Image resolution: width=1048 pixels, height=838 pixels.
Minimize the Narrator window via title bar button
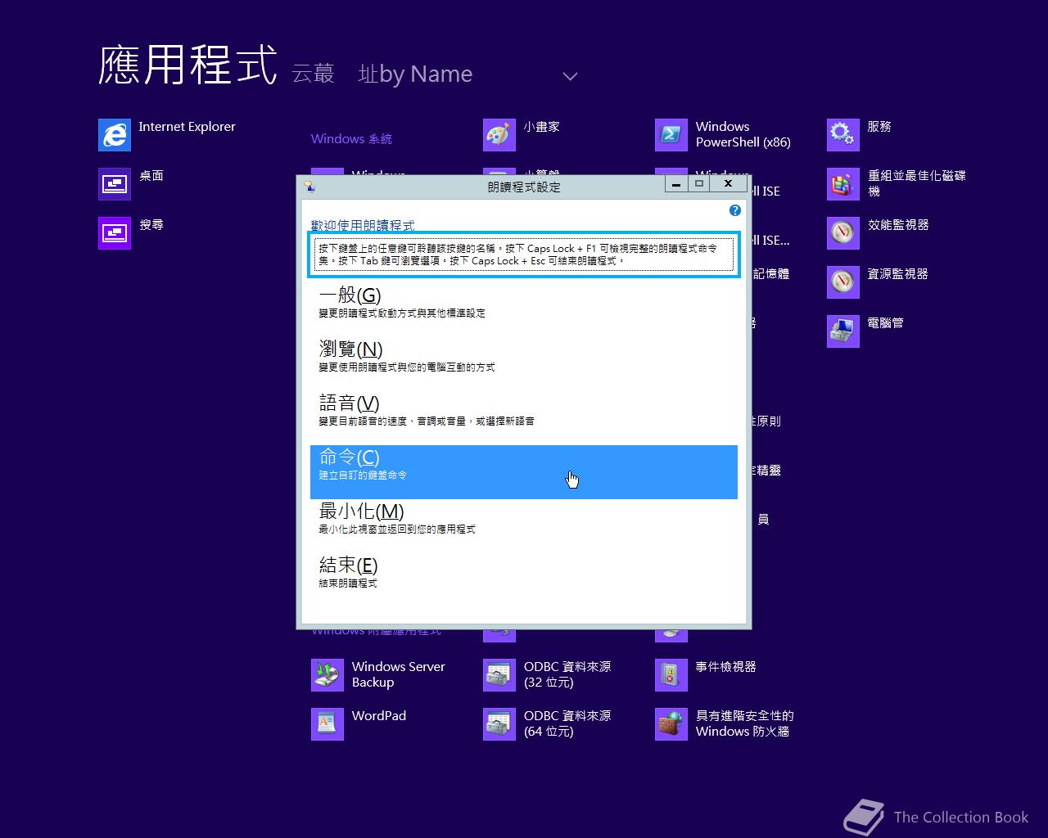pyautogui.click(x=676, y=184)
